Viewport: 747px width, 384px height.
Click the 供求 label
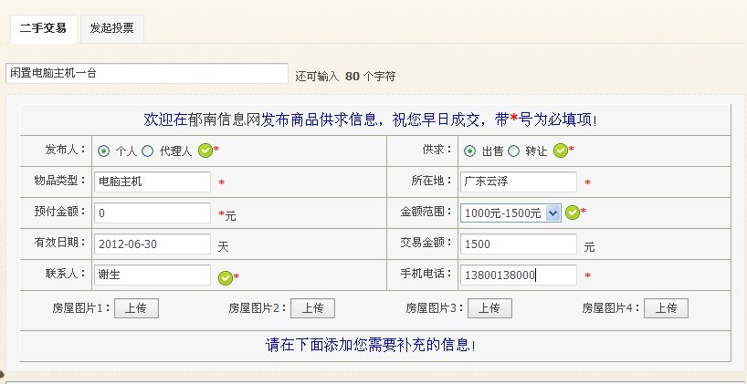pos(437,150)
